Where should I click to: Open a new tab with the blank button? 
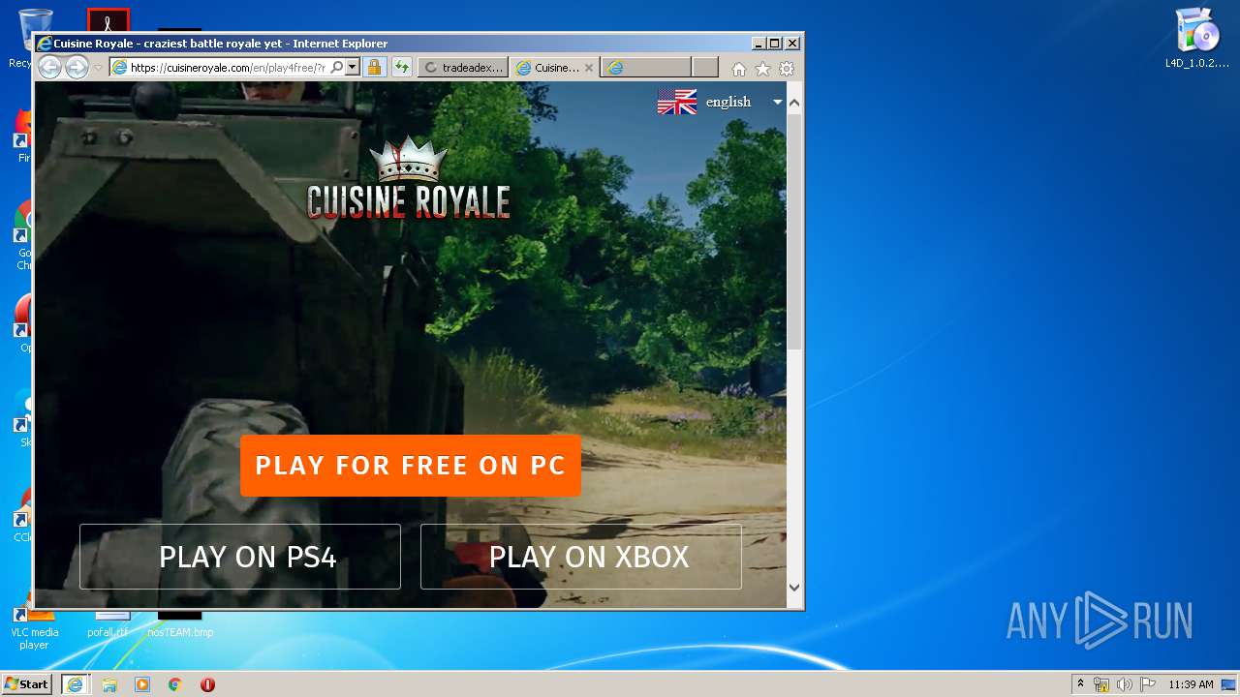click(x=705, y=68)
